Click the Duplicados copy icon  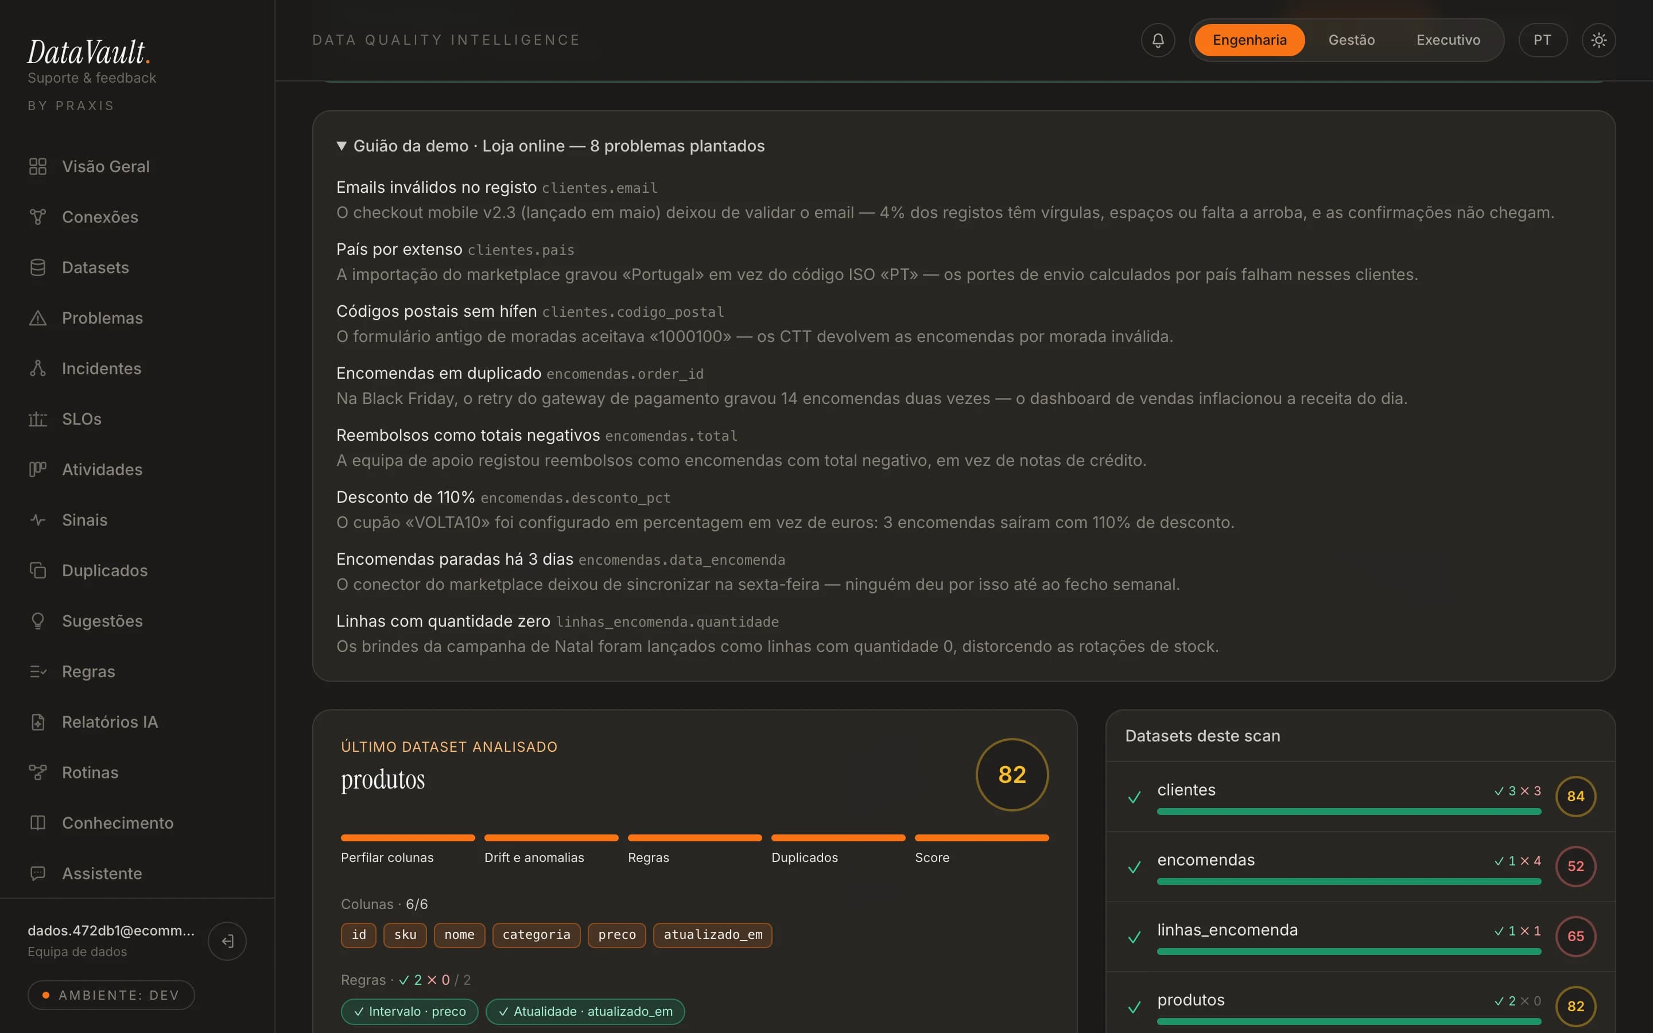37,571
